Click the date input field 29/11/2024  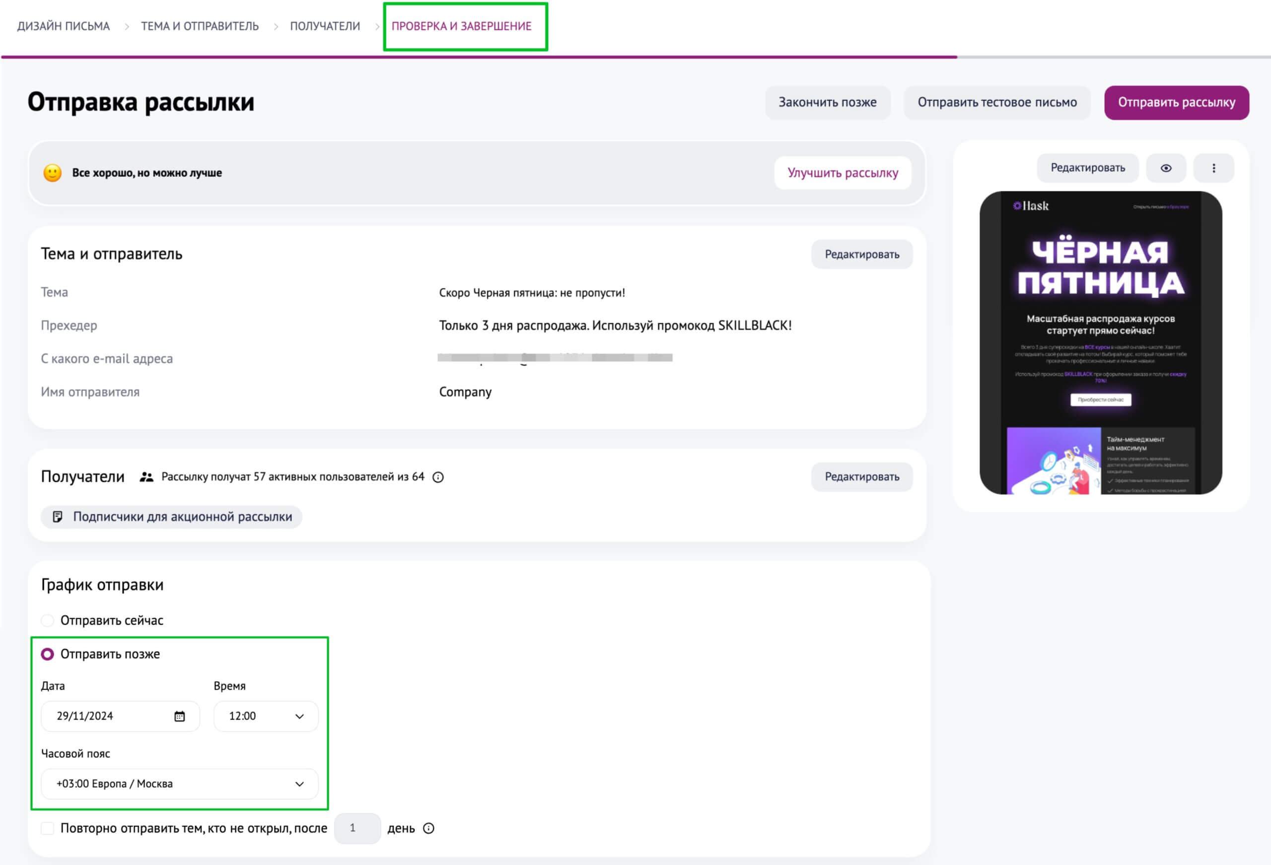pos(120,716)
